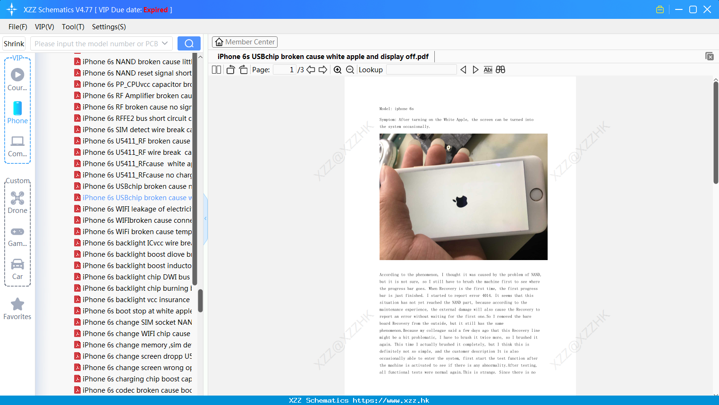Viewport: 719px width, 405px height.
Task: Rotate the page counterclockwise
Action: click(230, 70)
